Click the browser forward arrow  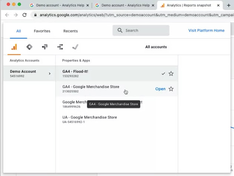16,15
